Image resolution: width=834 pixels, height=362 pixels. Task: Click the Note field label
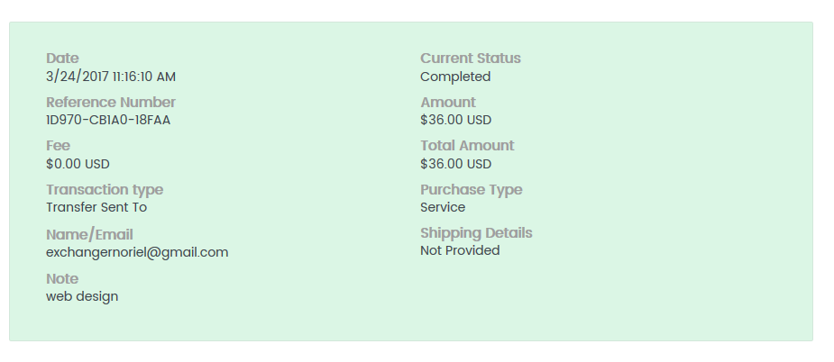[62, 279]
